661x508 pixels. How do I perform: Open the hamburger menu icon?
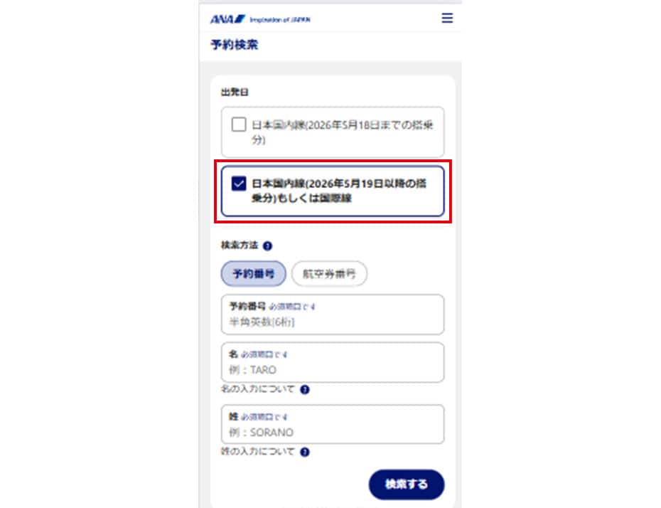pos(447,18)
